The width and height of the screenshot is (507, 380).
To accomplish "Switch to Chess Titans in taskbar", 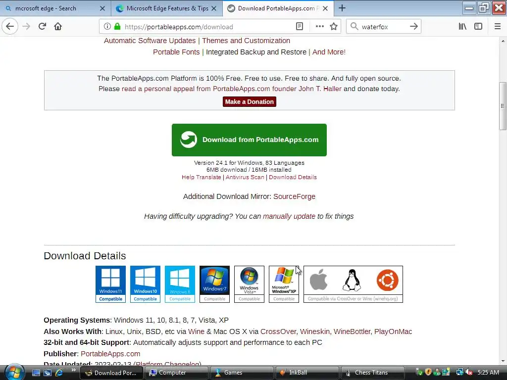I will click(x=373, y=373).
